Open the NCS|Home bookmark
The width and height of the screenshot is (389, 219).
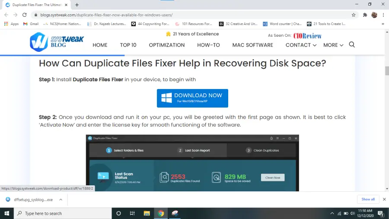coord(62,24)
